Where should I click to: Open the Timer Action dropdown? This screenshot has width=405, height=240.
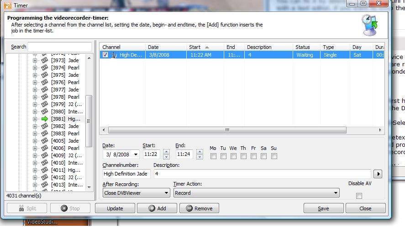(336, 193)
